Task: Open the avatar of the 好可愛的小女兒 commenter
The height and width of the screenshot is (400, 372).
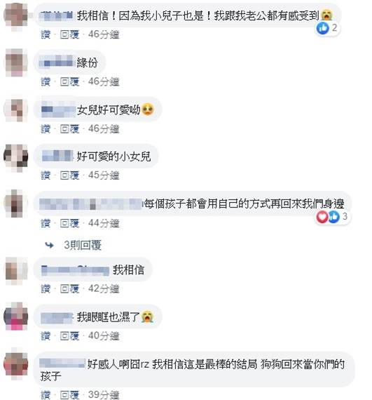Action: pos(16,157)
